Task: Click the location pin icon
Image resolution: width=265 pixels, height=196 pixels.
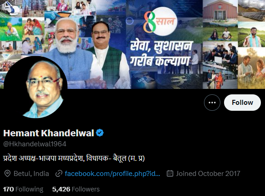Action: [x=7, y=174]
